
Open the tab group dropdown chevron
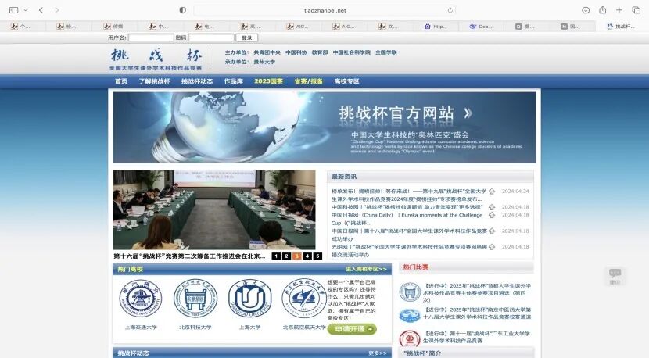click(26, 10)
